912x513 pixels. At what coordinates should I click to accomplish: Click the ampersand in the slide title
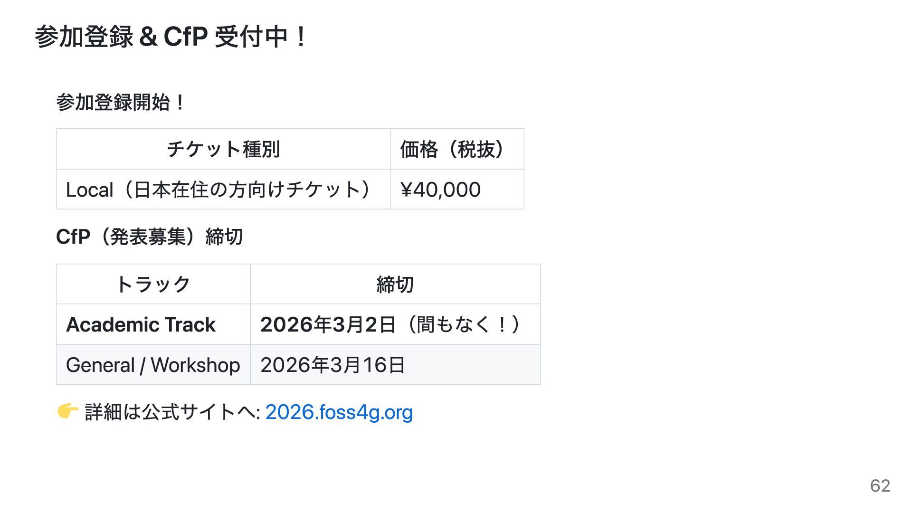[x=148, y=37]
